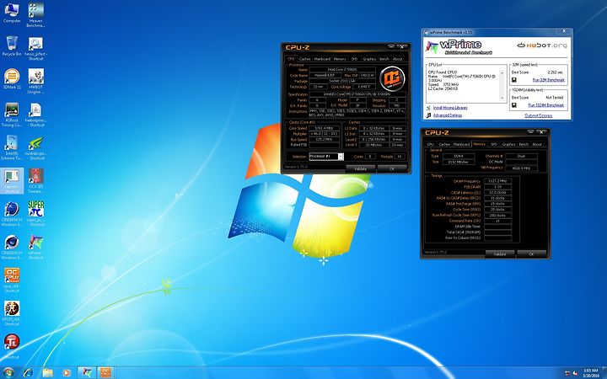Open Bench tab in CPU-Z CPU window
This screenshot has height=379, width=607.
(x=384, y=59)
